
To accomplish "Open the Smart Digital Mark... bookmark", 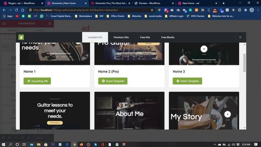I will 59,16.
